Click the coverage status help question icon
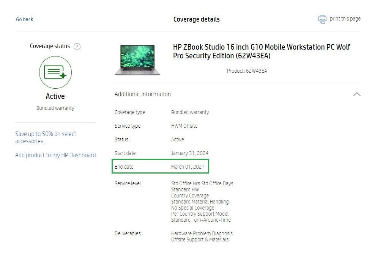The image size is (372, 277). click(x=77, y=46)
